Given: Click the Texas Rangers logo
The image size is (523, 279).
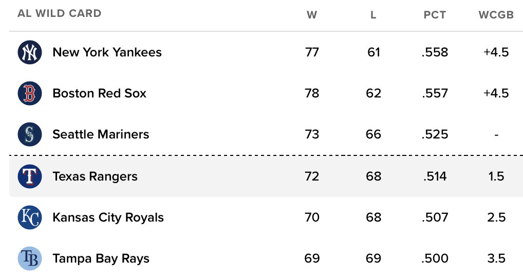Looking at the screenshot, I should tap(29, 176).
